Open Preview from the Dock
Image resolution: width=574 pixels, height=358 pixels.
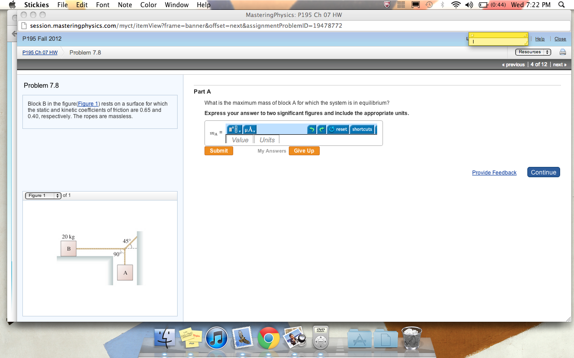pos(294,338)
